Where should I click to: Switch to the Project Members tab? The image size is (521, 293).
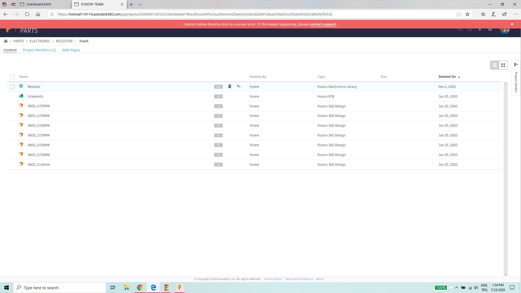tap(39, 50)
